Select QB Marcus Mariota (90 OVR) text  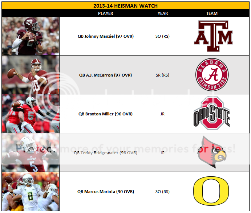tap(105, 192)
